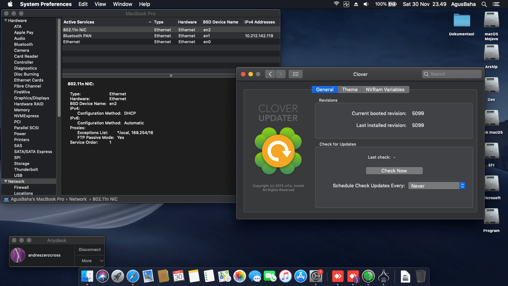Go back in Clover preferences window
This screenshot has width=508, height=286.
[270, 74]
